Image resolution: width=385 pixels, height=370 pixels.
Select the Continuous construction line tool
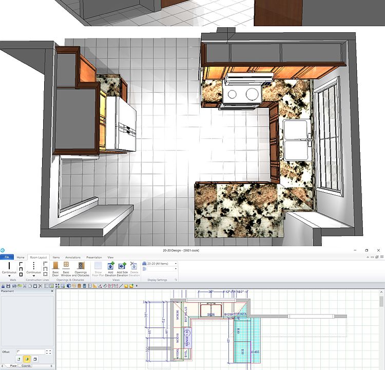pos(33,268)
